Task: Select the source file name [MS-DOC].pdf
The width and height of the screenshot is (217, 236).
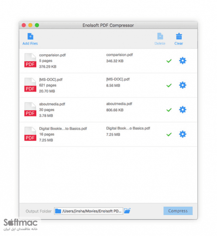Action: pos(51,80)
